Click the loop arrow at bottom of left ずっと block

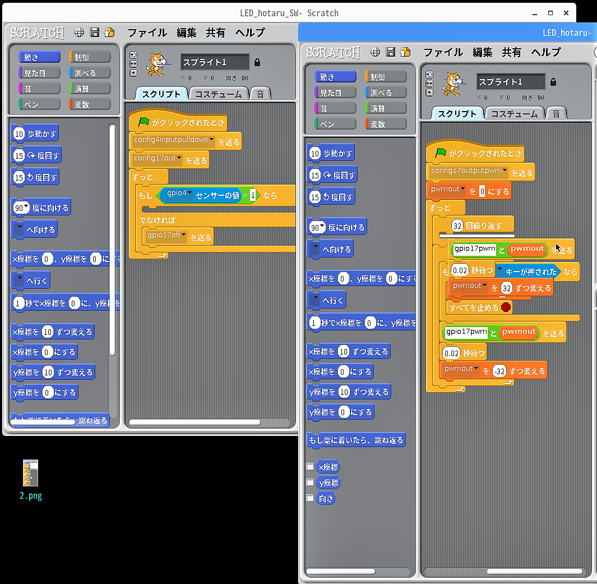coord(163,256)
